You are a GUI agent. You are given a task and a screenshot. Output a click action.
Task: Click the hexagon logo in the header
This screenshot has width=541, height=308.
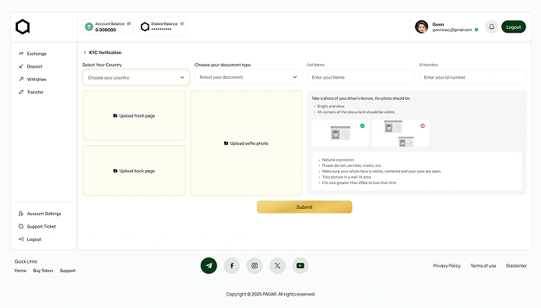(x=23, y=27)
